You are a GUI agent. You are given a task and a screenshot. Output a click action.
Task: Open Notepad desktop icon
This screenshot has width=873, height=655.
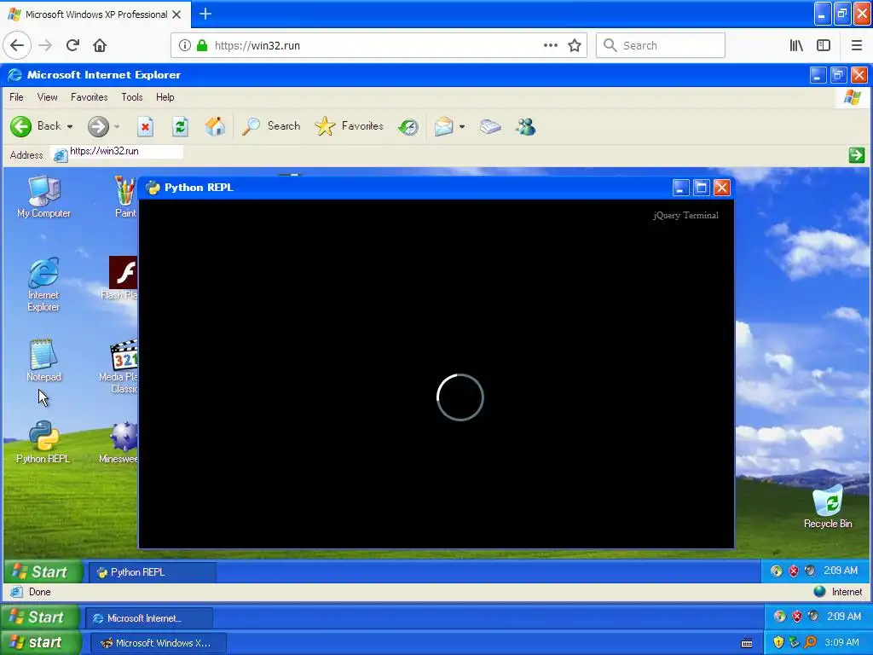pos(43,361)
